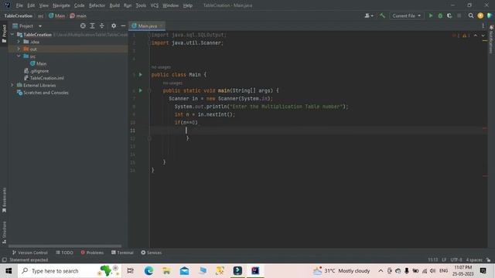This screenshot has height=278, width=495.
Task: Open the Navigate menu
Action: pos(61,5)
